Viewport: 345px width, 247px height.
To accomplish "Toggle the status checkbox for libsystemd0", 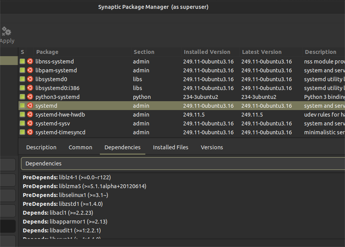I will coord(22,79).
